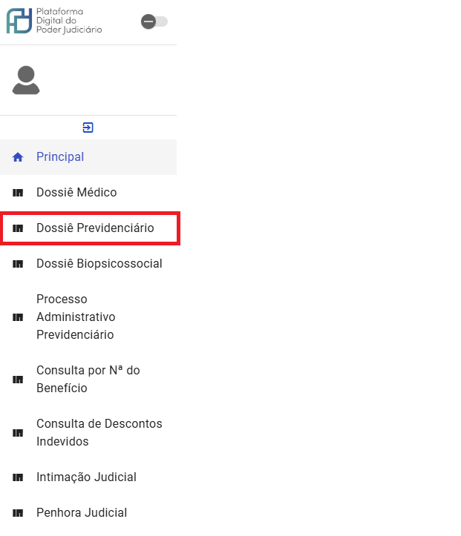Open Consulta de Descontos Indevidos
Viewport: 461px width, 536px height.
(x=88, y=432)
